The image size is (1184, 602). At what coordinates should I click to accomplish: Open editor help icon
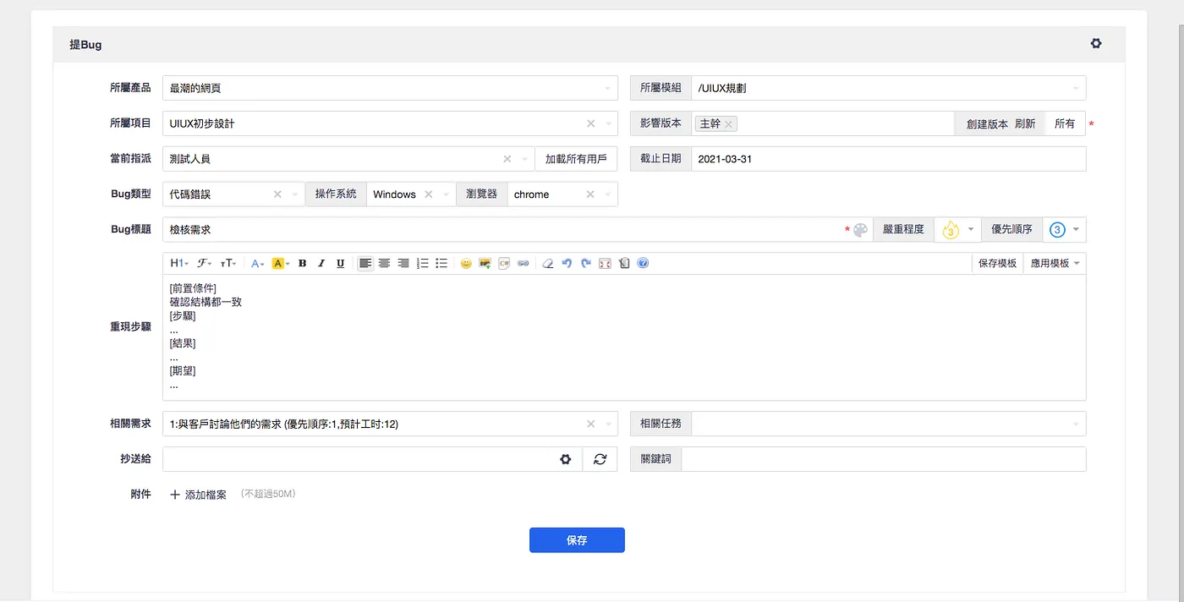click(x=643, y=264)
